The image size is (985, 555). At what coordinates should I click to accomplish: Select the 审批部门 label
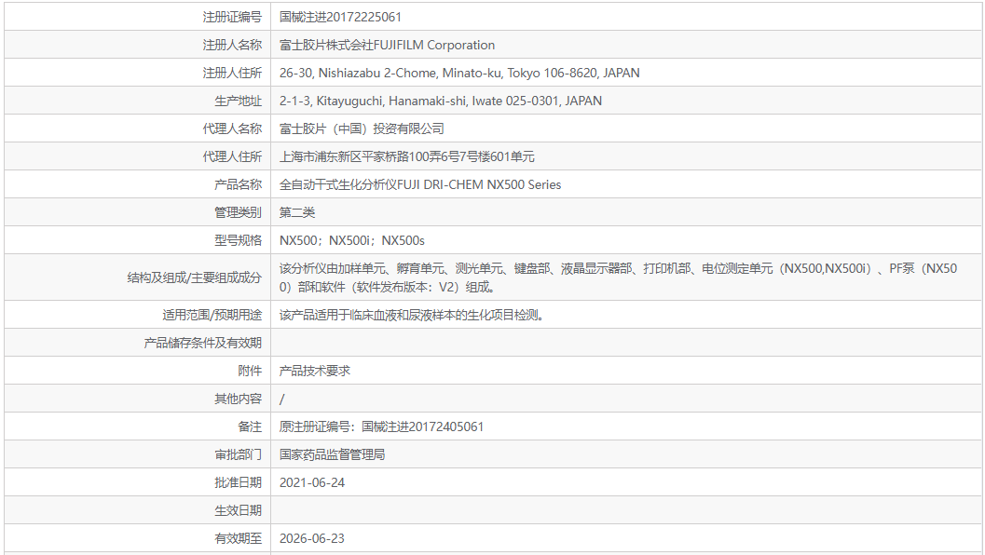(x=238, y=454)
